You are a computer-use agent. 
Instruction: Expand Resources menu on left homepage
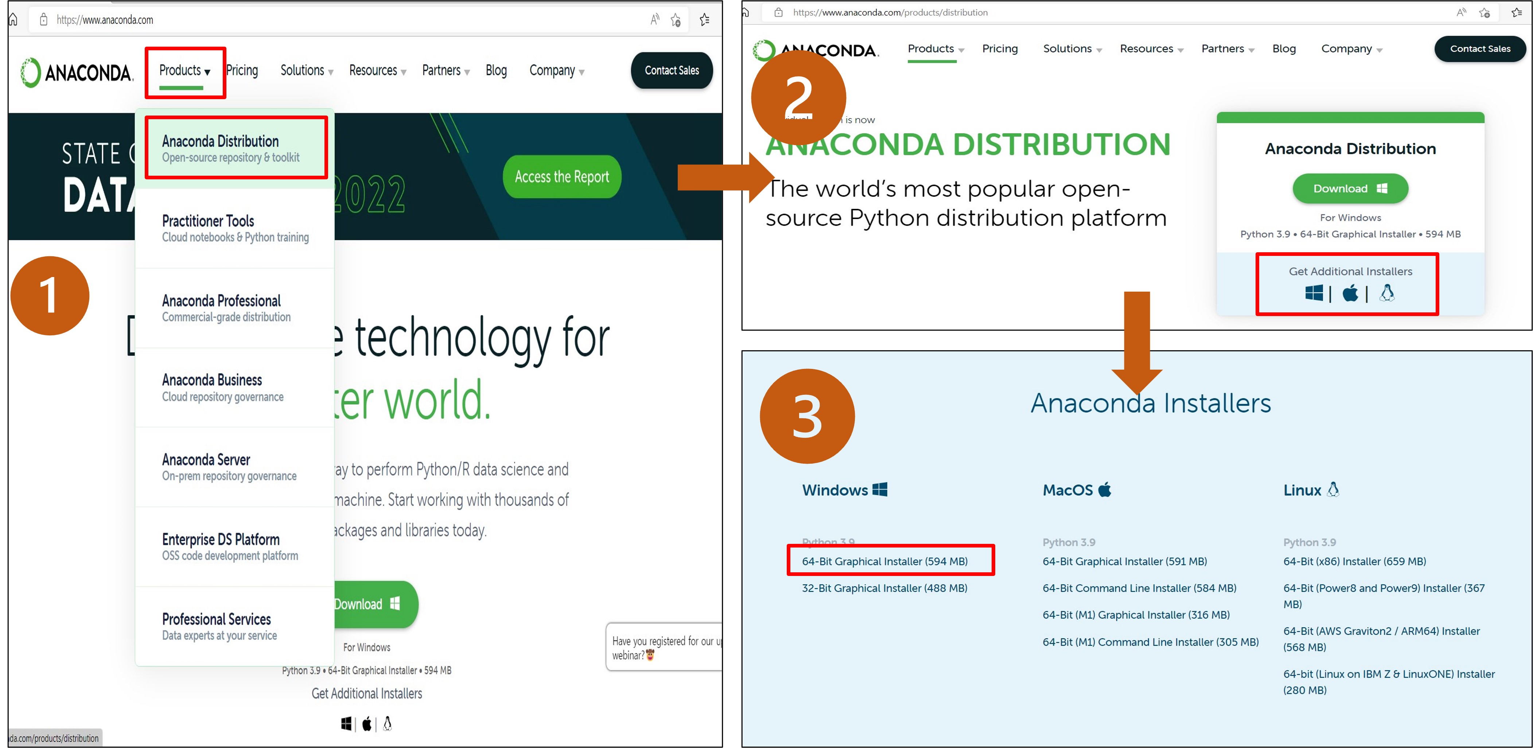378,70
